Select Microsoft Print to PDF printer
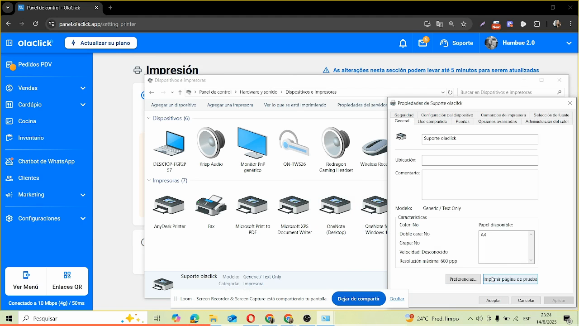The image size is (579, 326). [252, 215]
